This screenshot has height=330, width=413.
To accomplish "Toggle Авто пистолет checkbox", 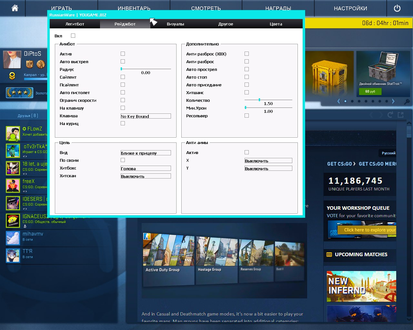I will coord(123,92).
